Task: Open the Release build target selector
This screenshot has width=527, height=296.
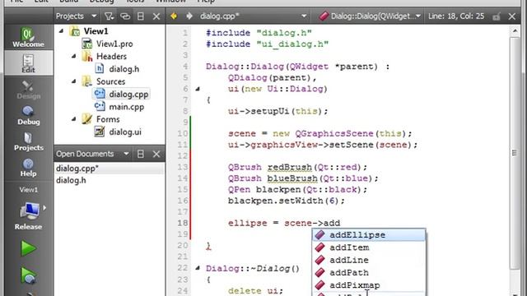Action: [29, 215]
